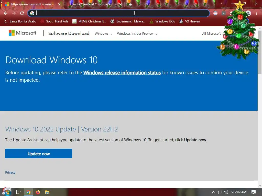Switch to Santa Claus and Christmas tab

click(x=94, y=4)
